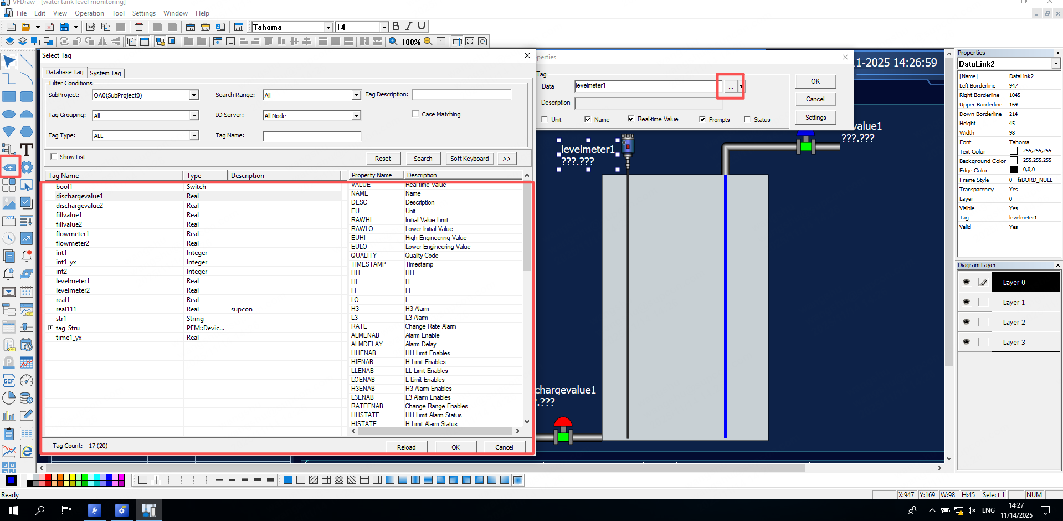Select the GIF animation tool

click(9, 380)
